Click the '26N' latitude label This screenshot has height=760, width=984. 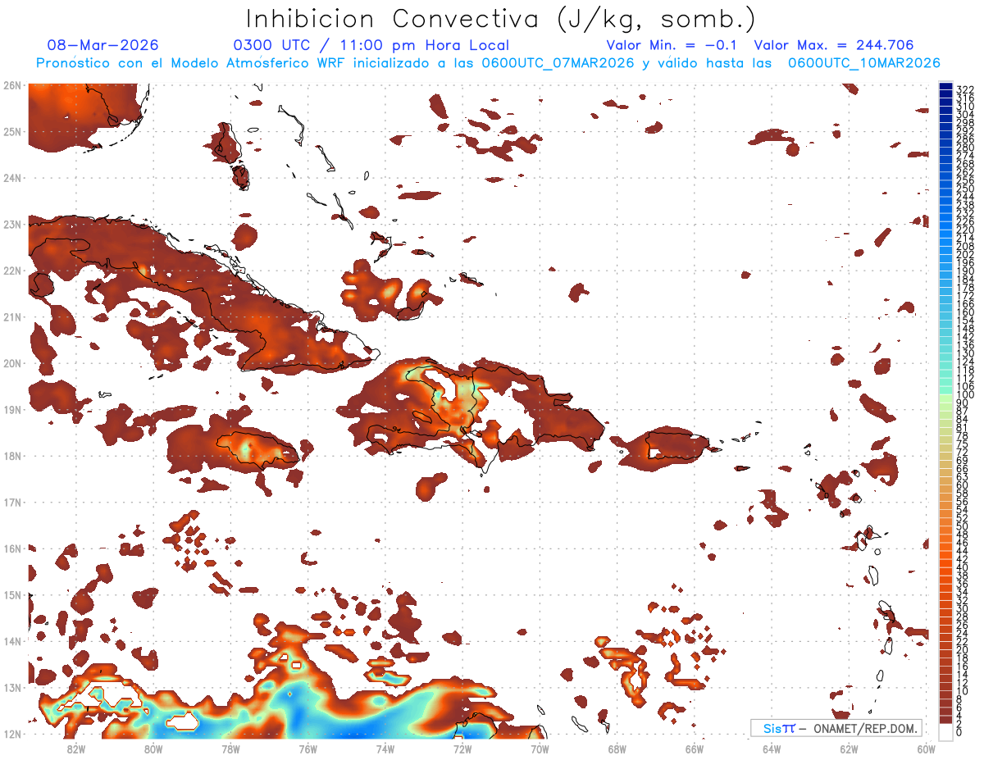(11, 85)
